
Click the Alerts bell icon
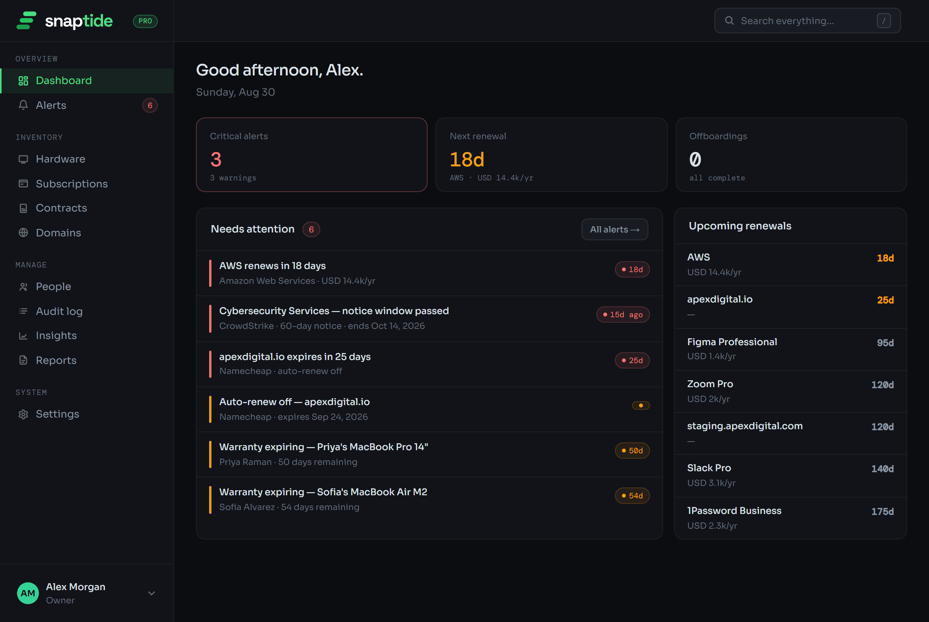23,105
